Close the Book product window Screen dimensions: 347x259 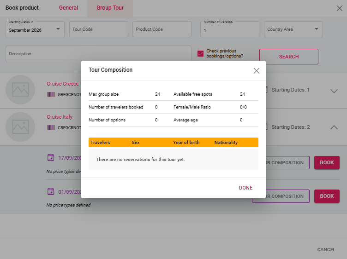coord(339,8)
